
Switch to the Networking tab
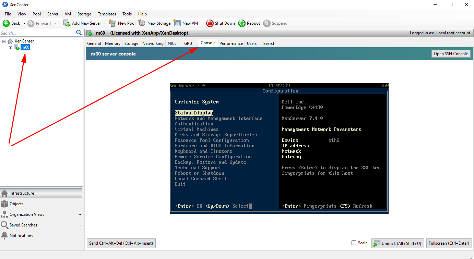coord(153,44)
